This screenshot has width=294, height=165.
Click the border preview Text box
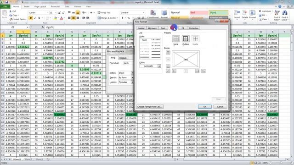tap(186, 60)
